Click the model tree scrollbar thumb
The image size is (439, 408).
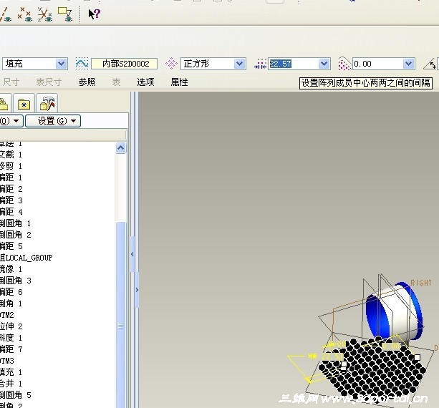120,315
